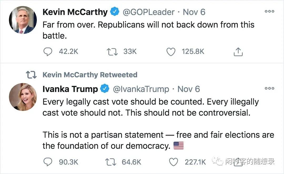Click retweet icon beside 'Kevin McCarthy Retweeted'
Image resolution: width=284 pixels, height=174 pixels.
pyautogui.click(x=31, y=75)
